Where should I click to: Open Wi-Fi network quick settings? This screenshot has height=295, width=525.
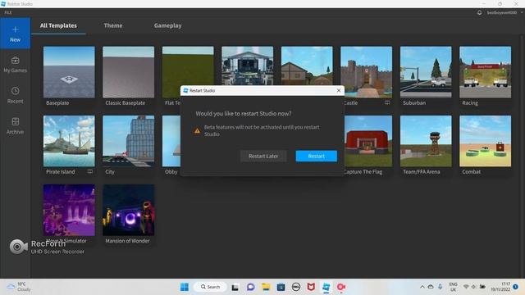466,287
